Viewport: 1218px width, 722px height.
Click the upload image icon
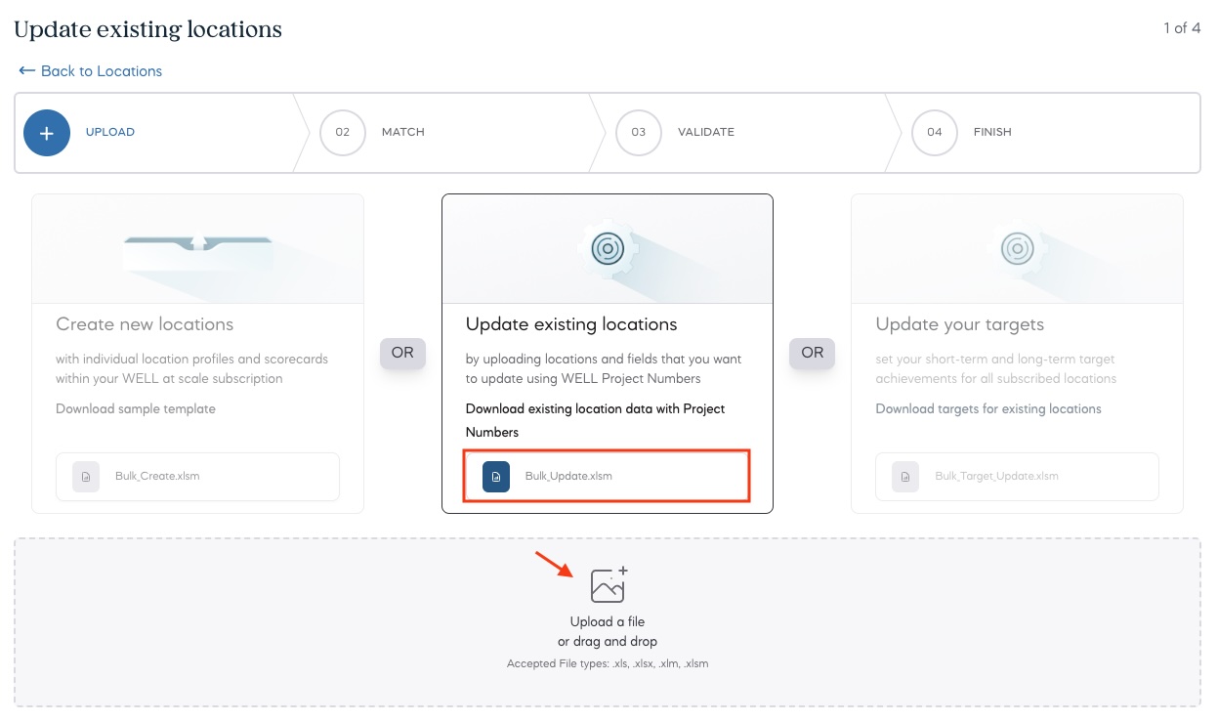coord(609,584)
